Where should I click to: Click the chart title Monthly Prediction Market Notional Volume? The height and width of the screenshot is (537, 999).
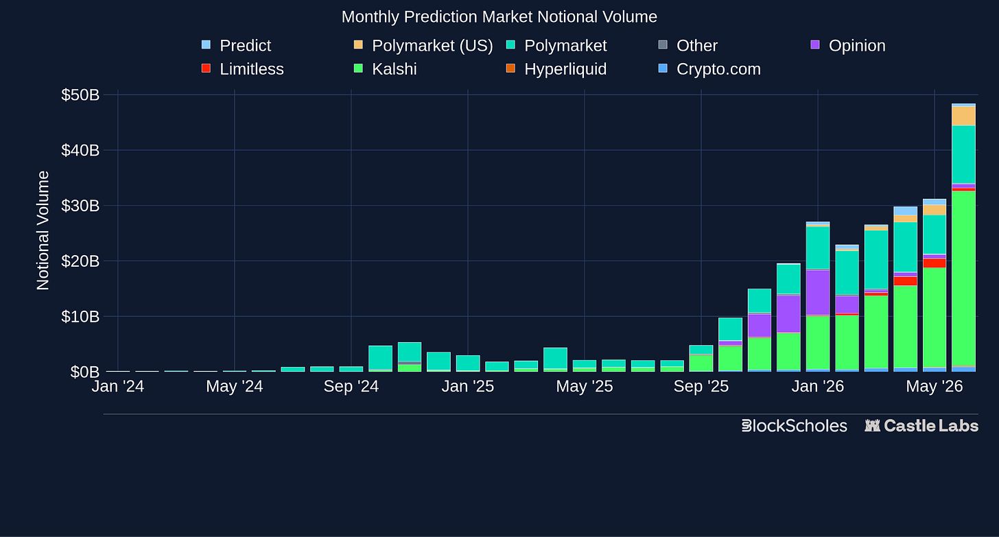click(x=499, y=16)
